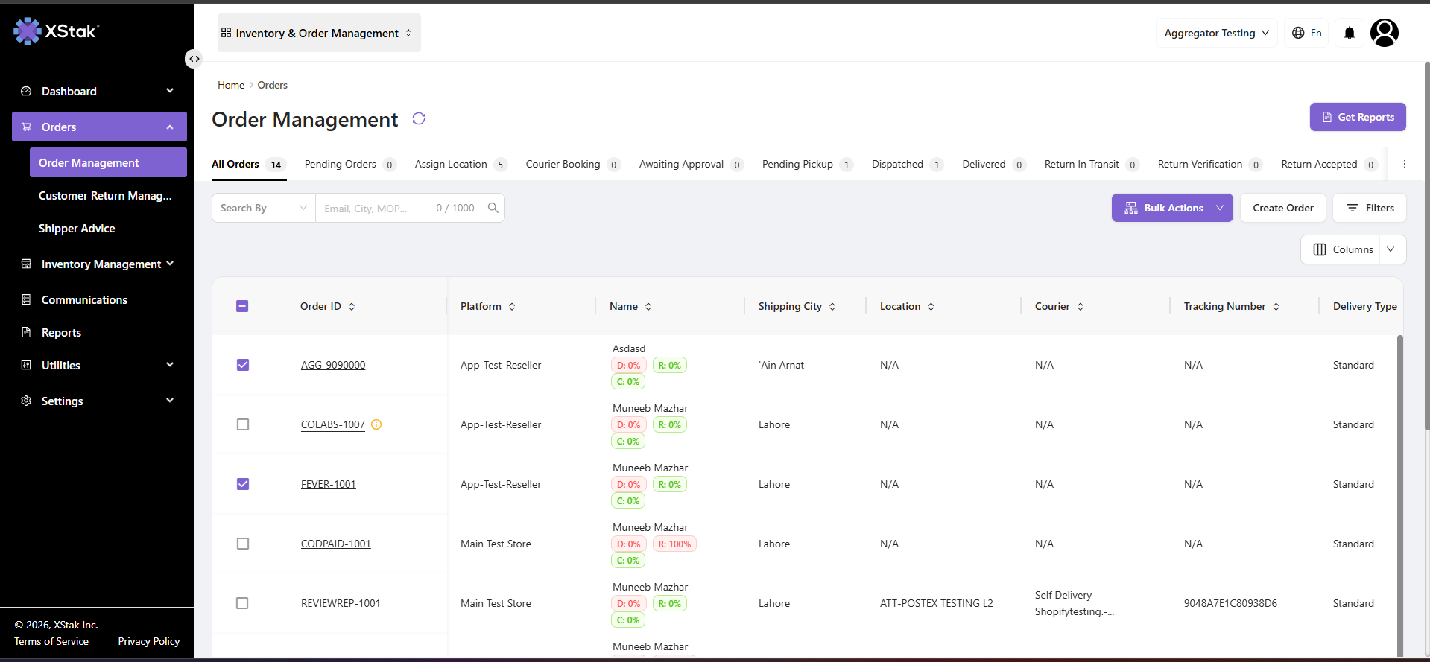Screen dimensions: 1430x662
Task: Click the Email, City, MOP search field
Action: pyautogui.click(x=376, y=209)
